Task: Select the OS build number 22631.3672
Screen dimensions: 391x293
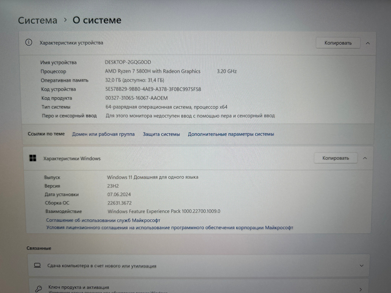Action: (x=119, y=203)
